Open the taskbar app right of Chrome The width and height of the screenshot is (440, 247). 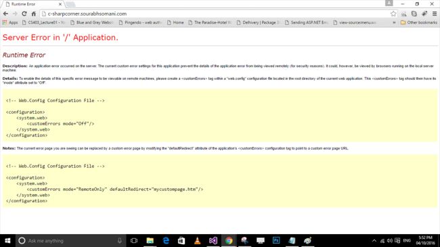(x=244, y=240)
